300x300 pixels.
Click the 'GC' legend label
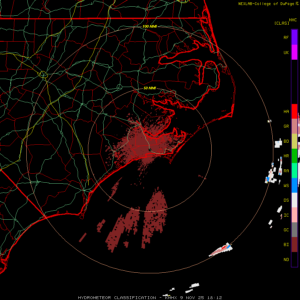286,230
